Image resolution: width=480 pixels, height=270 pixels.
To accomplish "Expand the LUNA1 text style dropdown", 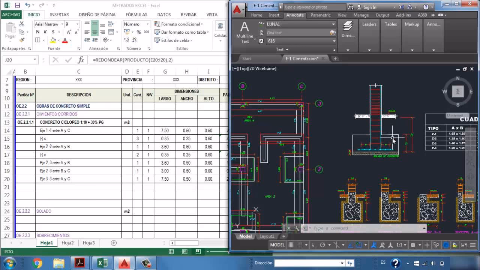I will click(333, 24).
